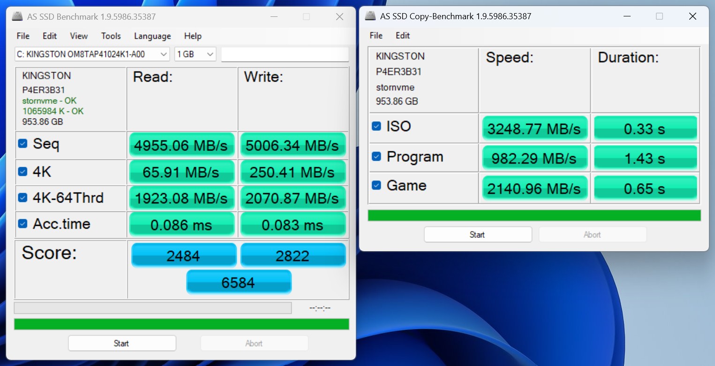Open the Help menu
Image resolution: width=715 pixels, height=366 pixels.
(x=193, y=36)
